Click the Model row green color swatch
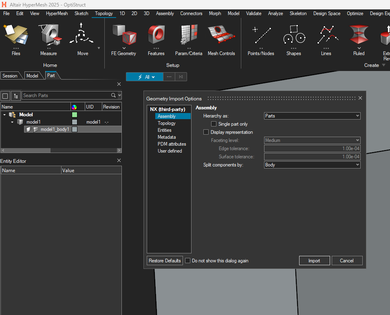 click(x=75, y=115)
